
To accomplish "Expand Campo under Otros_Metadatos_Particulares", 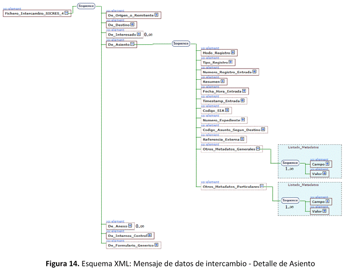I will [327, 201].
